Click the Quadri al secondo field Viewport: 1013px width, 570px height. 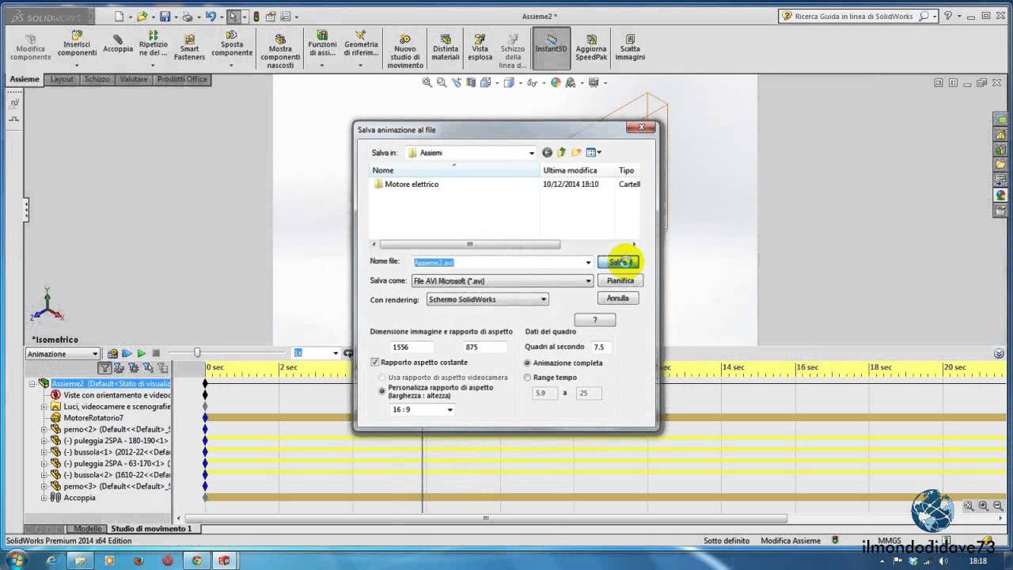[601, 347]
